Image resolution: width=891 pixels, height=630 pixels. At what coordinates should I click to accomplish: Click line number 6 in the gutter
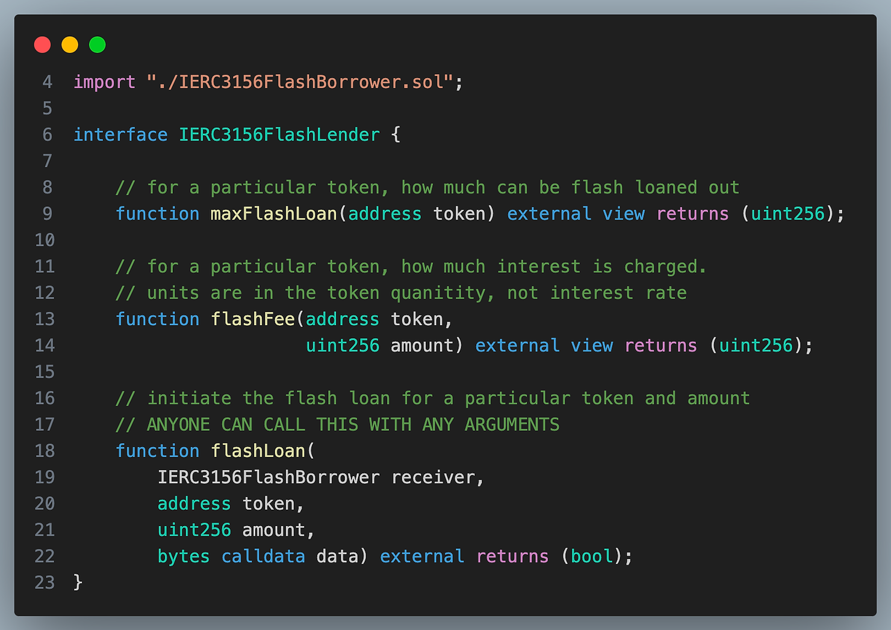click(x=47, y=135)
